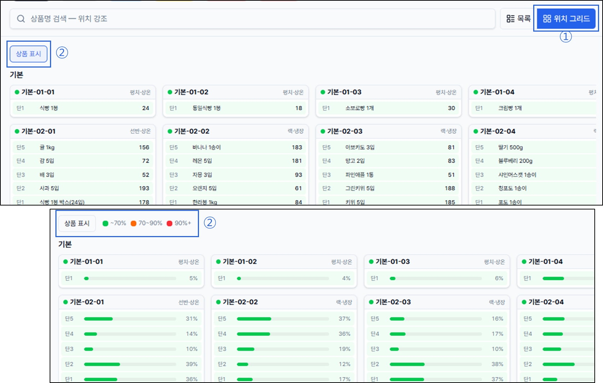Select the 소보로빵 1개 row
603x383 pixels.
click(x=389, y=108)
